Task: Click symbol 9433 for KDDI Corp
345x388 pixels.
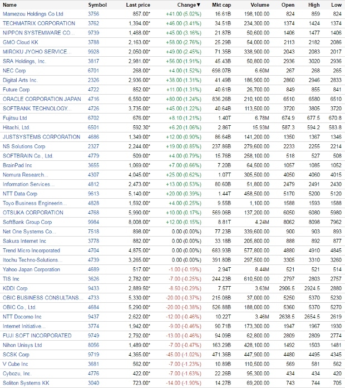Action: [93, 288]
